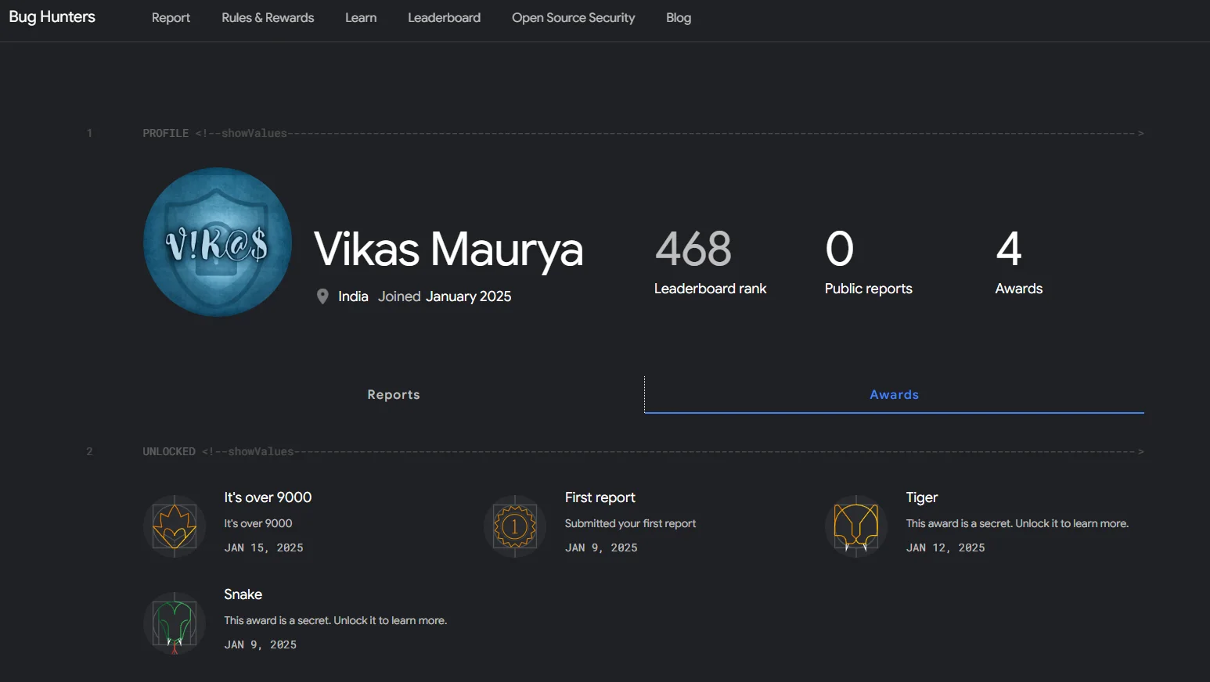1210x682 pixels.
Task: Switch to the Reports tab
Action: (394, 395)
